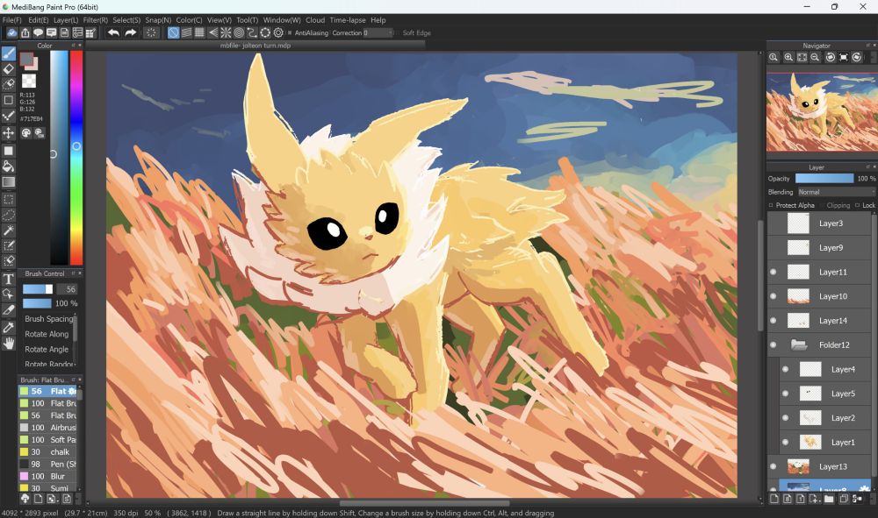Image resolution: width=878 pixels, height=518 pixels.
Task: Click the Undo arrow in toolbar
Action: (x=113, y=32)
